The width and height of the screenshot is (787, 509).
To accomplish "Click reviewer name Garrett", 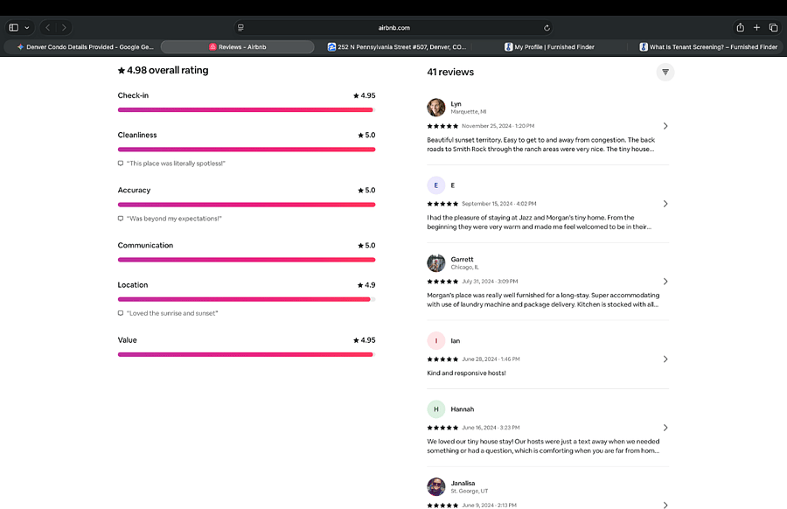I will tap(462, 260).
